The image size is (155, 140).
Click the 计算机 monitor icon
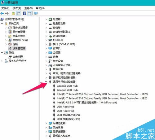50,48
